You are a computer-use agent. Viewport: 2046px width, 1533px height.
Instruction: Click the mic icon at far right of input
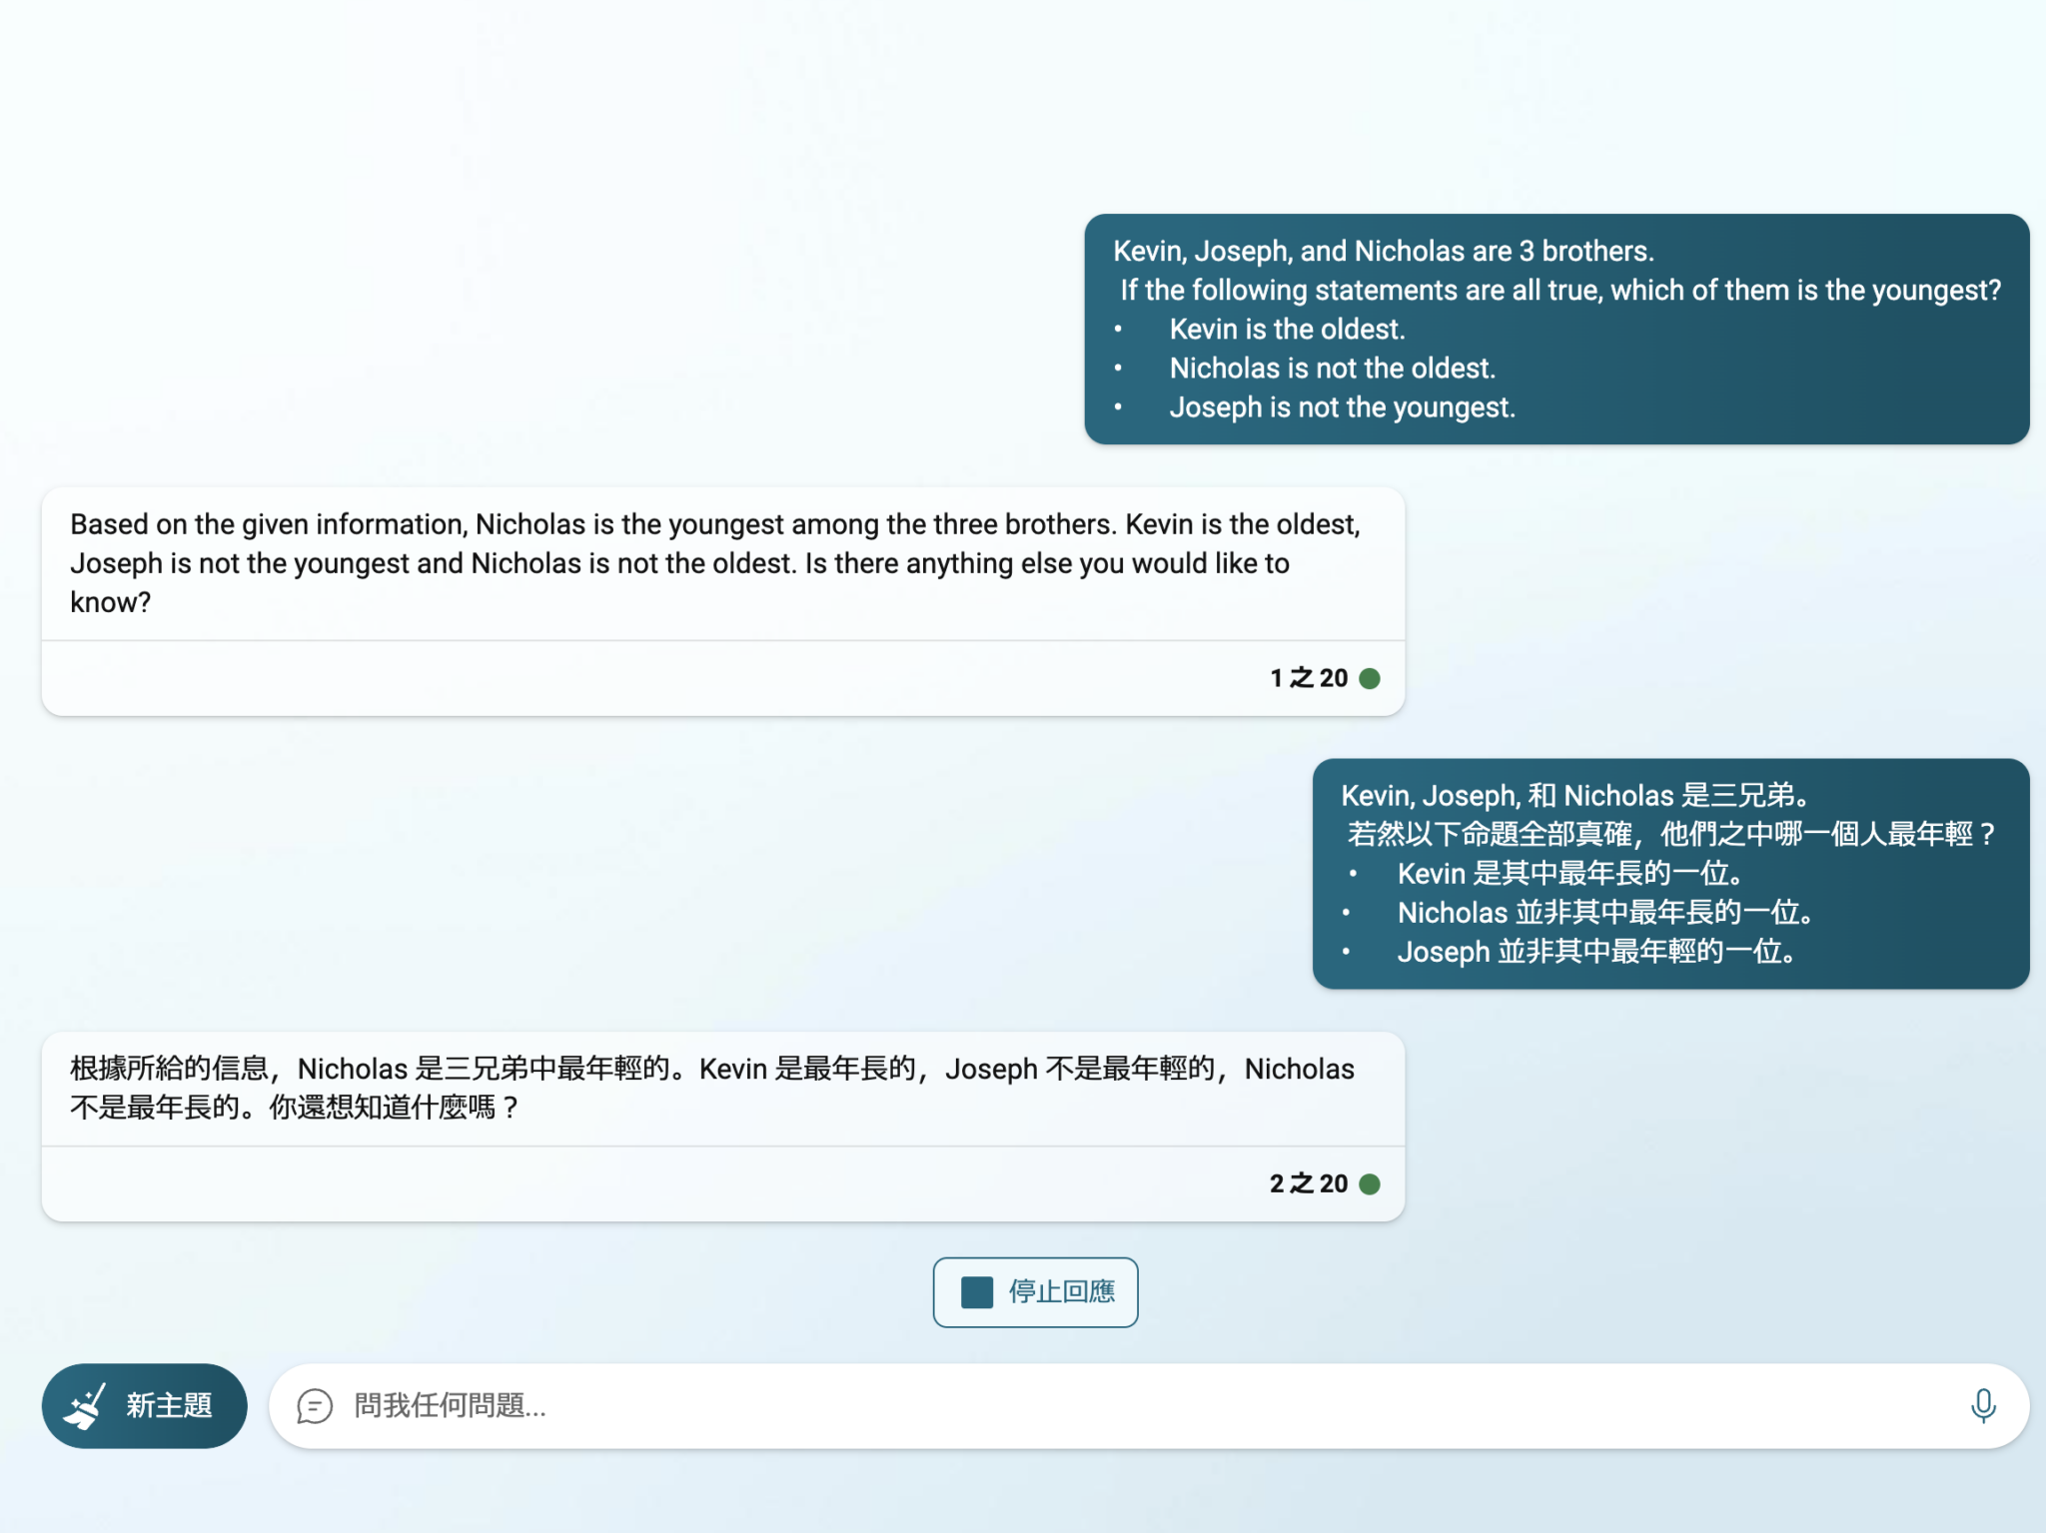tap(1985, 1405)
